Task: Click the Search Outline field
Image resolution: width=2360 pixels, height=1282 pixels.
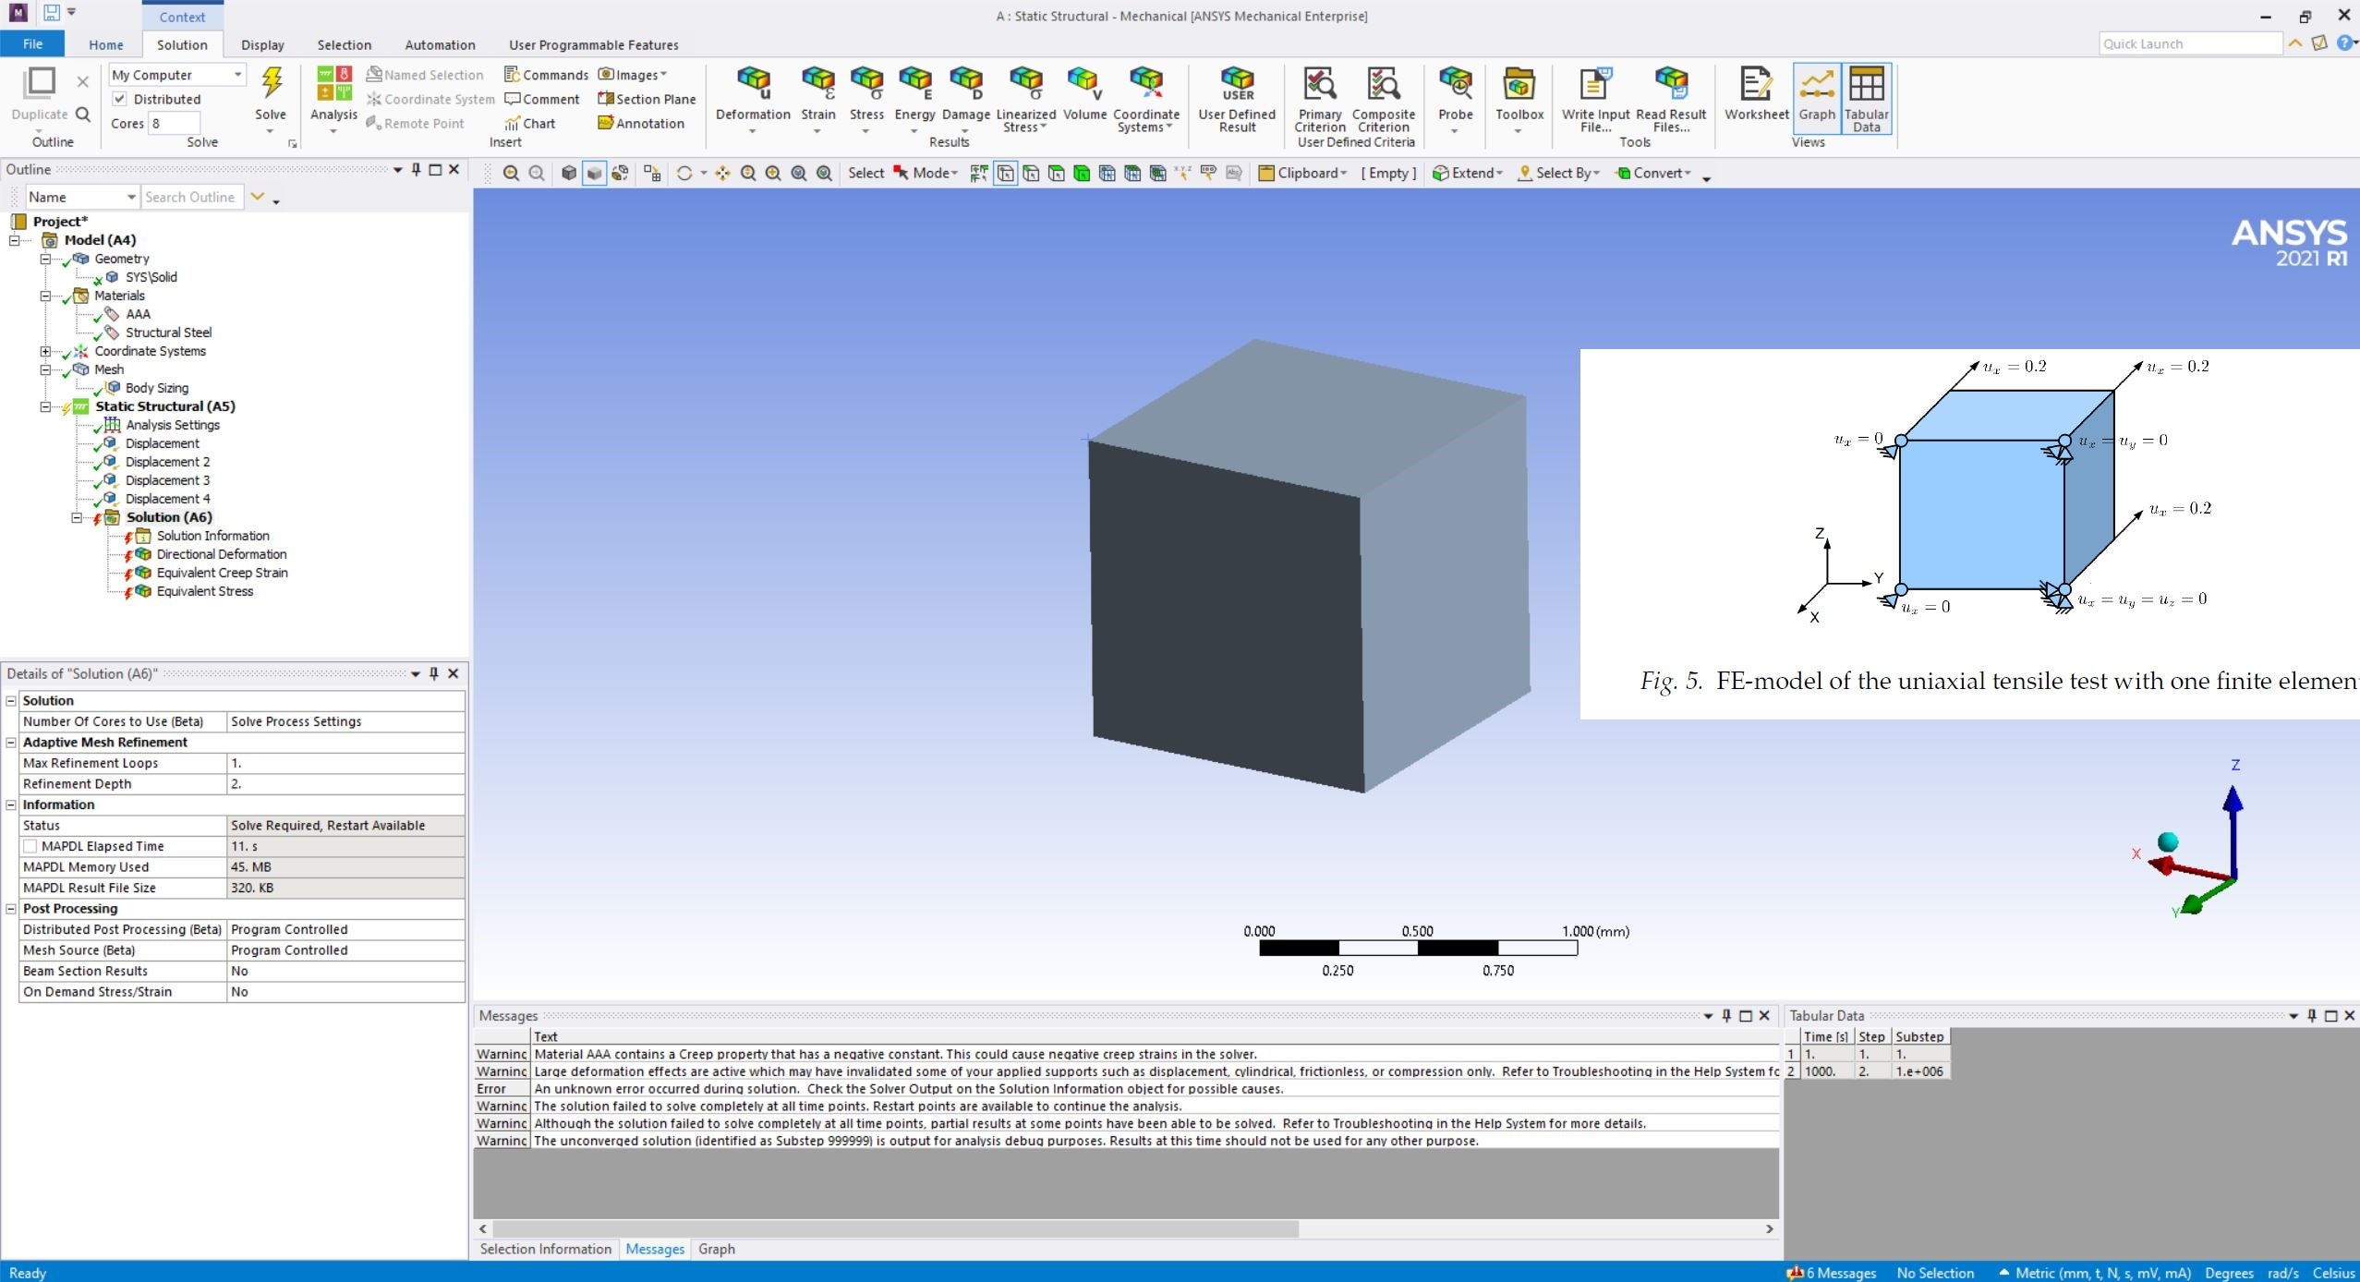Action: (x=192, y=197)
